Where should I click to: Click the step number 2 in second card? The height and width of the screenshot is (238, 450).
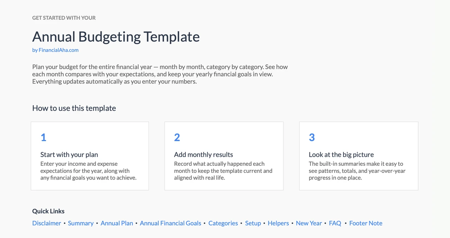(177, 138)
